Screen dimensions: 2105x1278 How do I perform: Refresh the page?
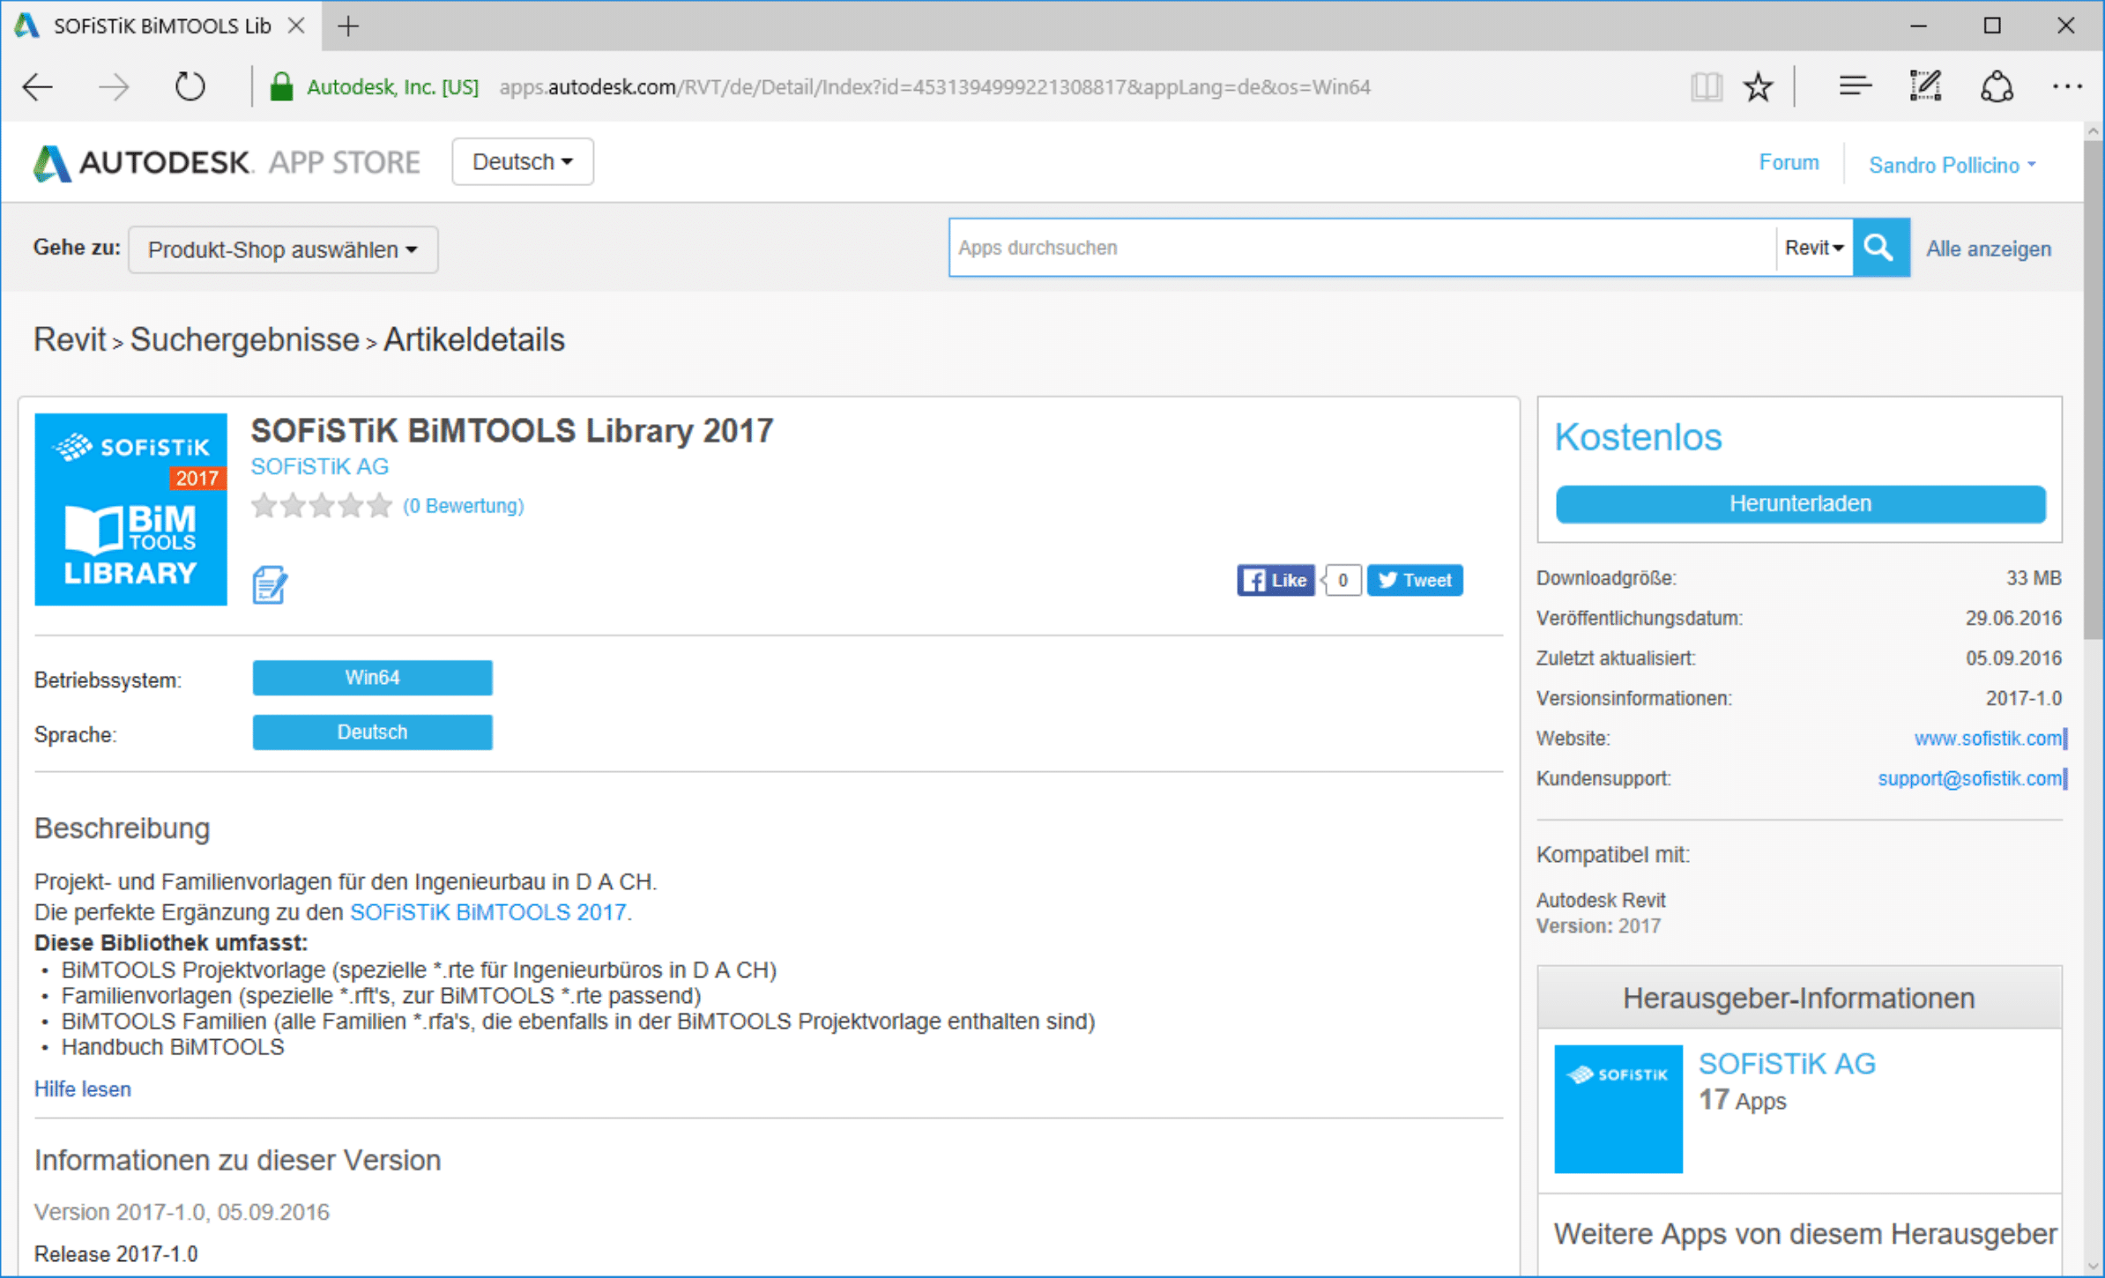pyautogui.click(x=190, y=87)
